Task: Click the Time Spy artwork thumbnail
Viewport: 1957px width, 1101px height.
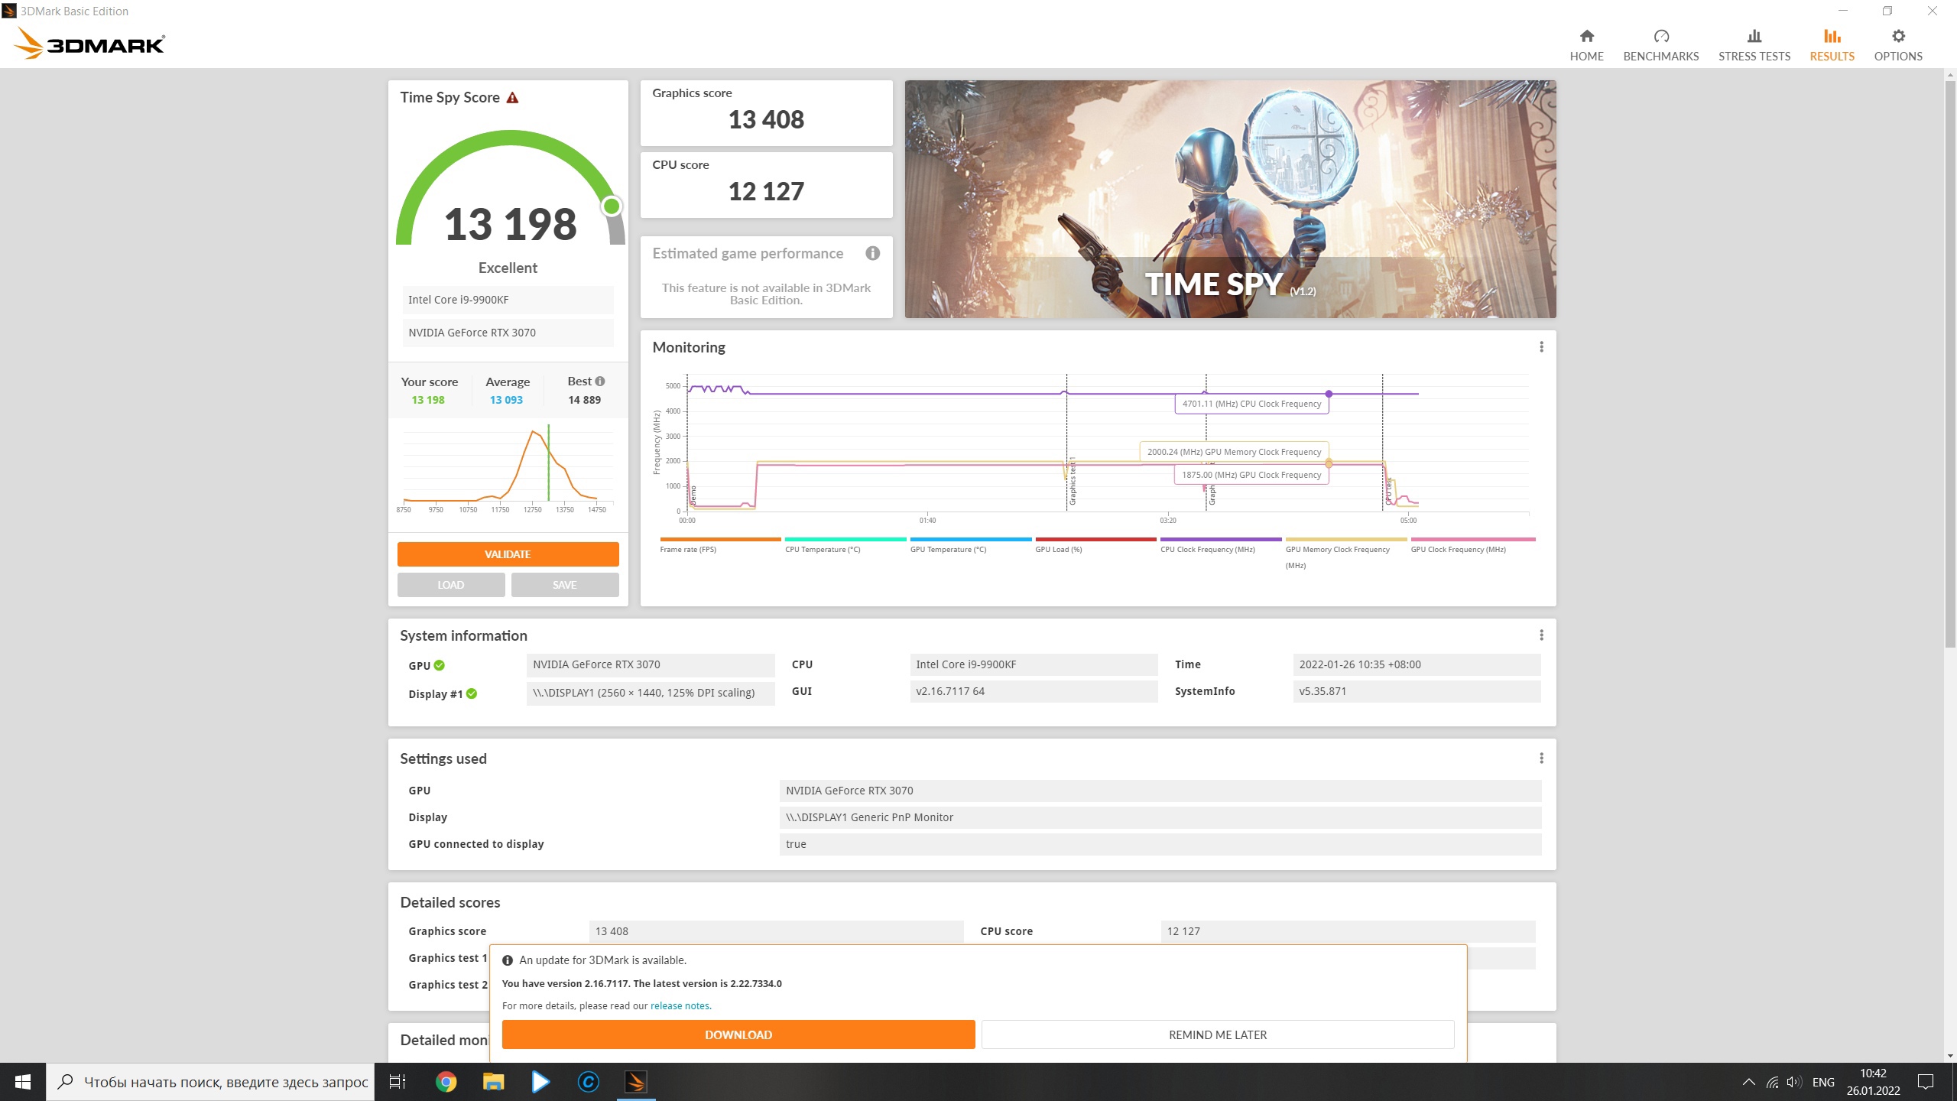Action: [x=1229, y=199]
